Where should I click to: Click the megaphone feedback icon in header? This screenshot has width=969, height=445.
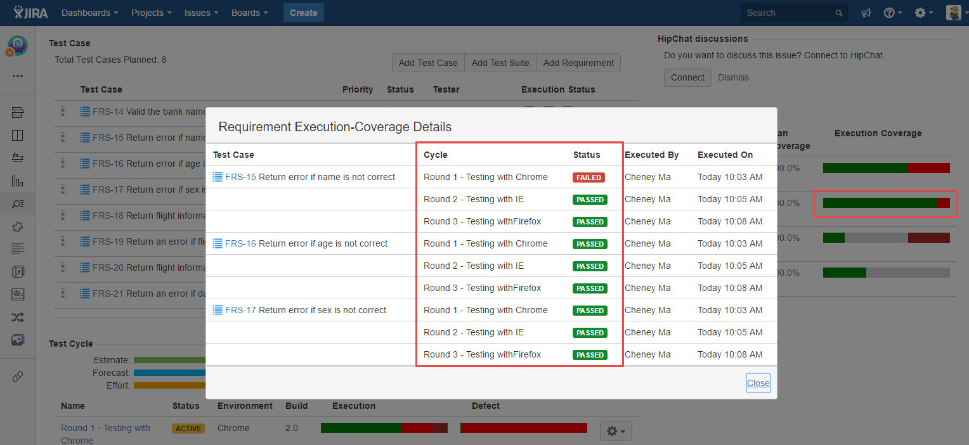point(866,13)
